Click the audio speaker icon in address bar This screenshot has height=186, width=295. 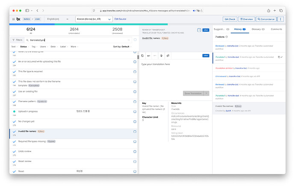[x=194, y=11]
